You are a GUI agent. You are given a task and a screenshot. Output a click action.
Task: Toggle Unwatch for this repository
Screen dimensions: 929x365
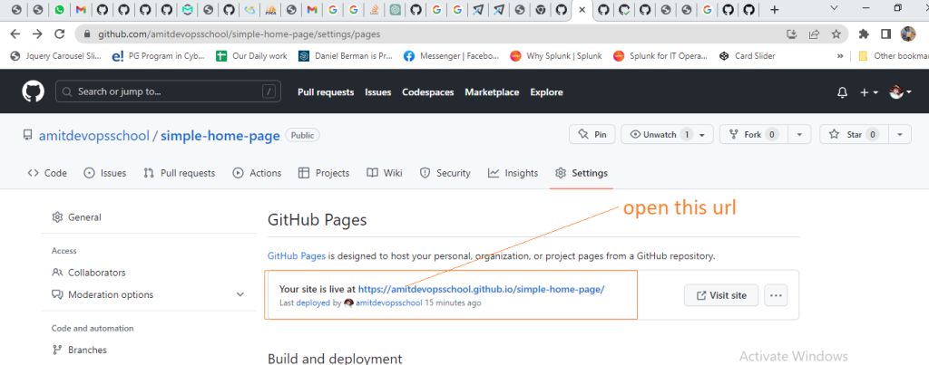[660, 134]
